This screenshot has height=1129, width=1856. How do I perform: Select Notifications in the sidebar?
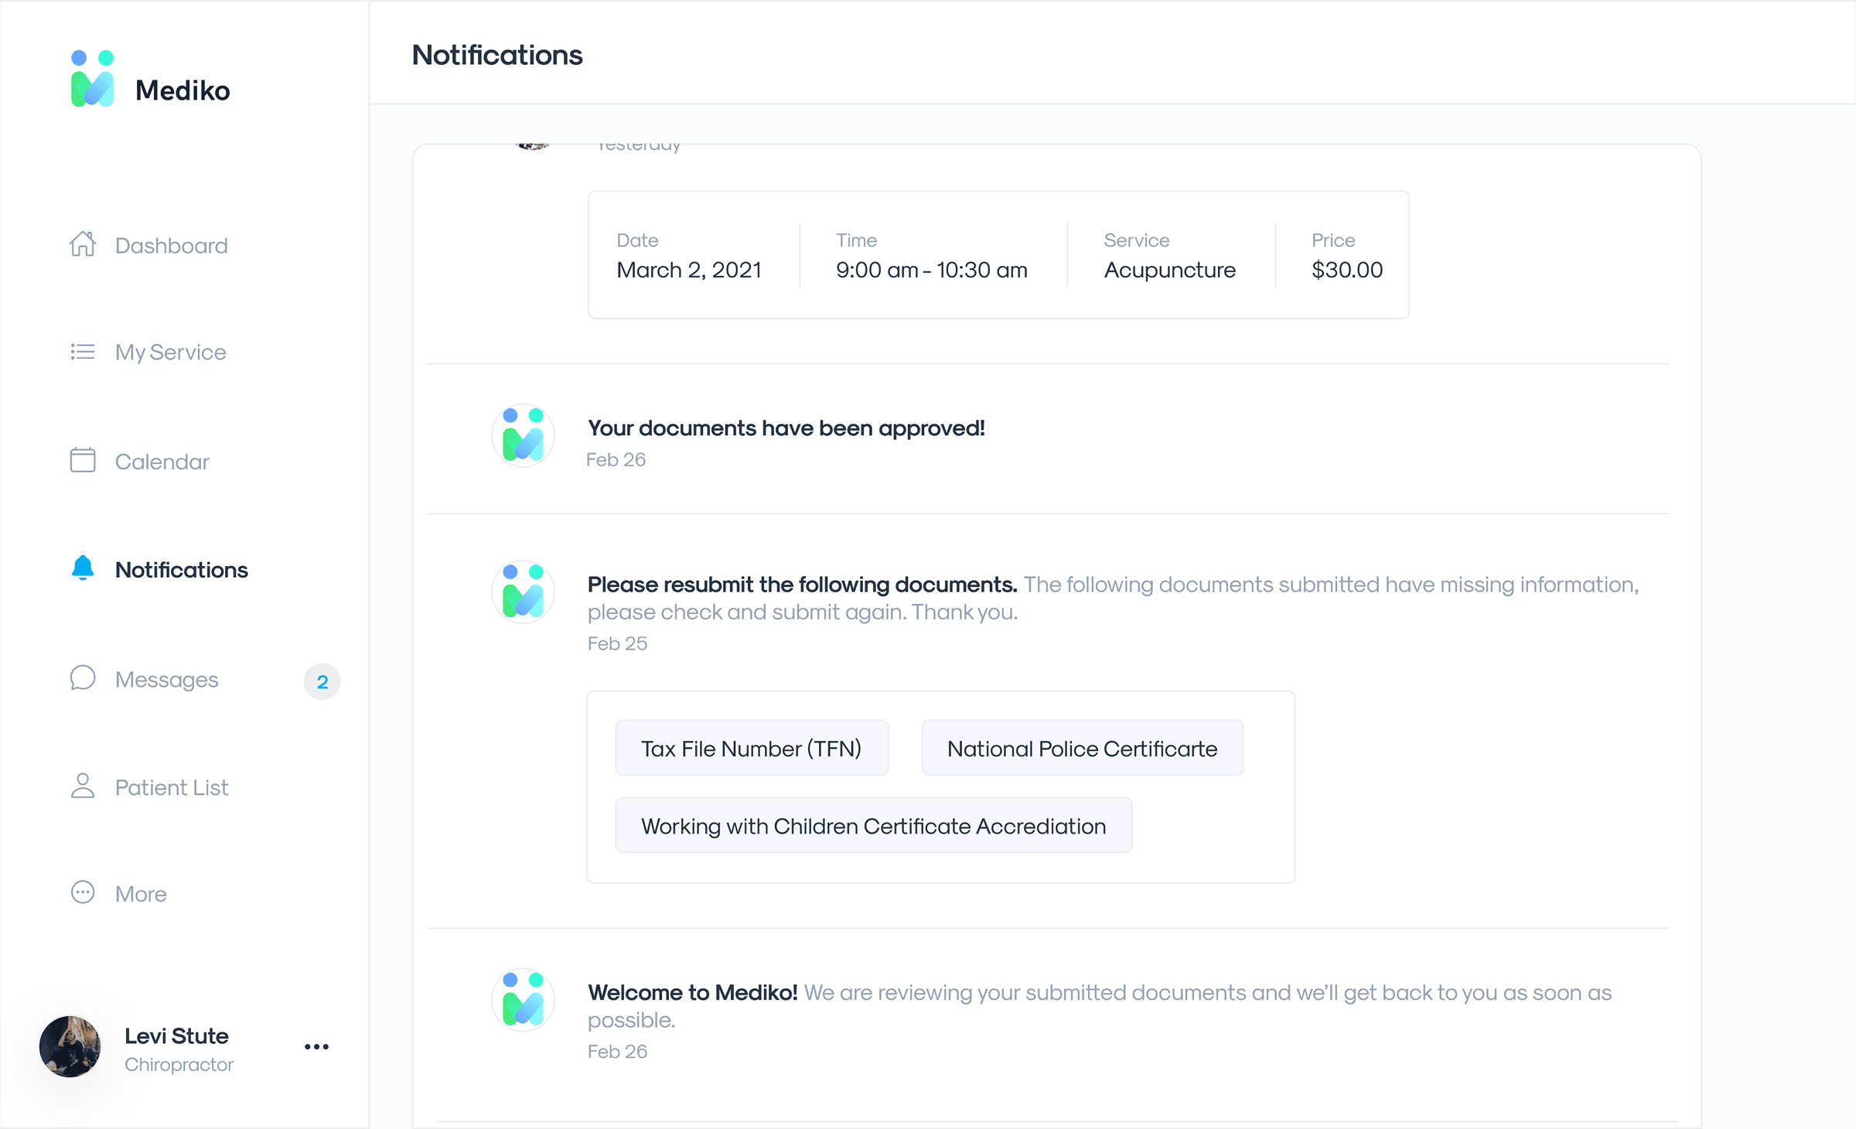coord(181,569)
